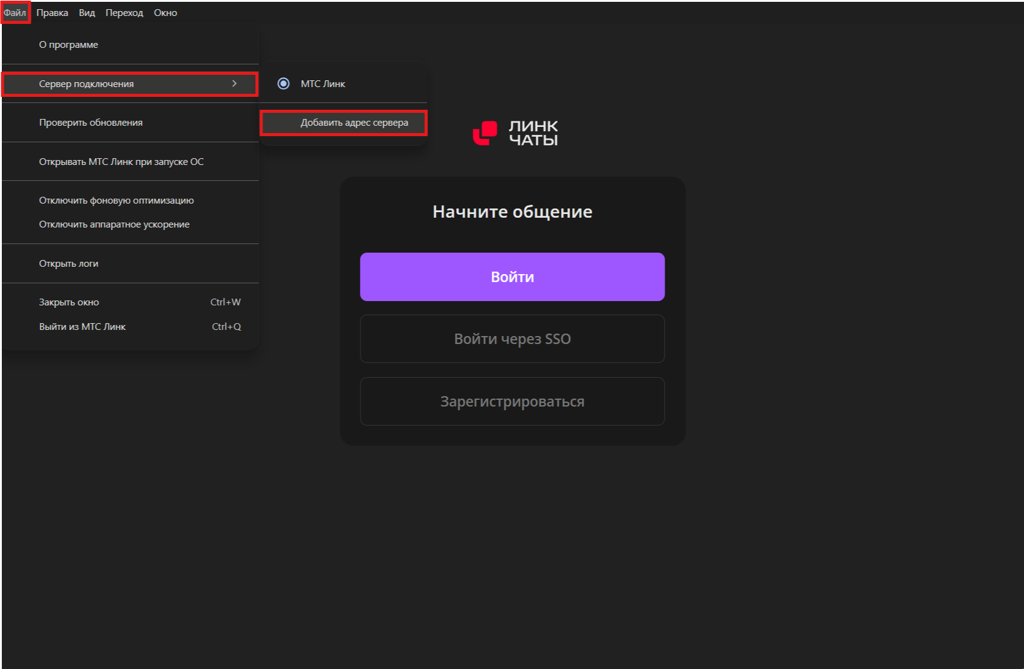Choose Закрыть окно menu entry
Image resolution: width=1024 pixels, height=669 pixels.
point(130,302)
